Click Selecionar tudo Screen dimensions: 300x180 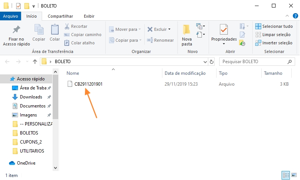[274, 26]
